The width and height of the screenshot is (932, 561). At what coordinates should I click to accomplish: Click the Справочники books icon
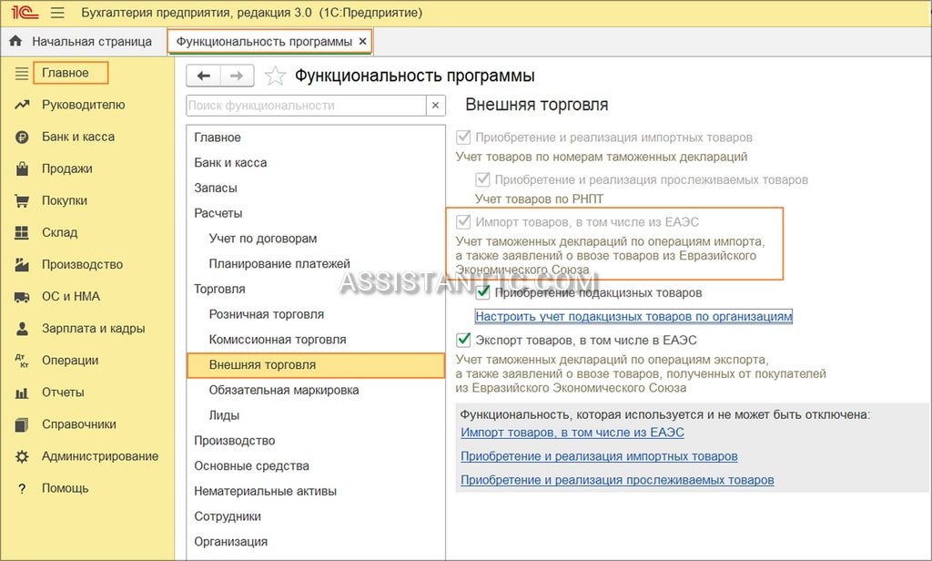pyautogui.click(x=22, y=424)
